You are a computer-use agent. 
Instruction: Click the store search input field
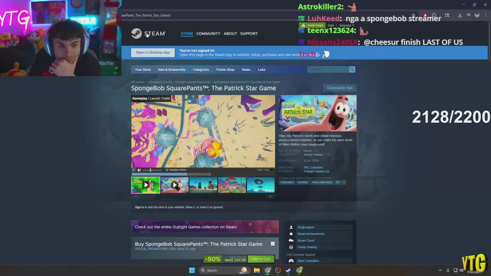pos(328,69)
